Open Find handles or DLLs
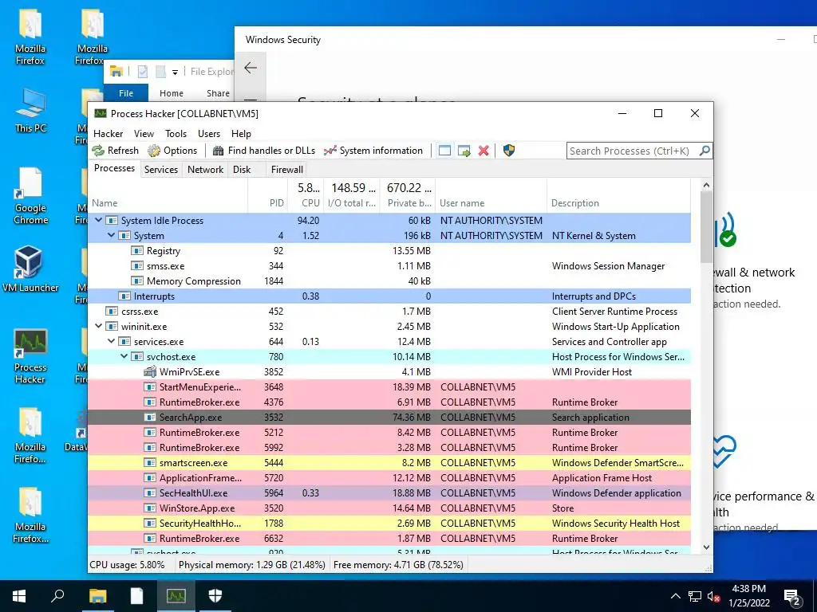The width and height of the screenshot is (817, 612). (x=264, y=151)
